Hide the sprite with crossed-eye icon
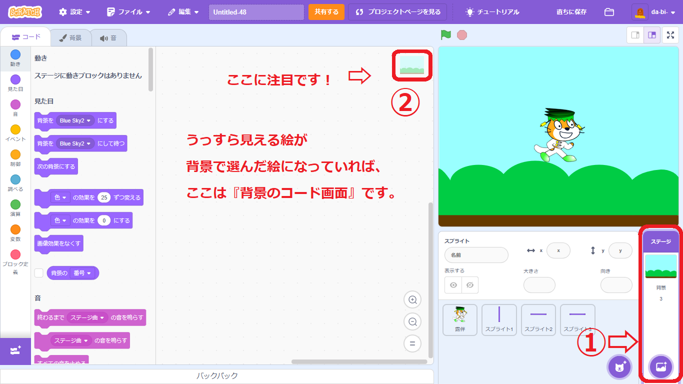 [470, 285]
